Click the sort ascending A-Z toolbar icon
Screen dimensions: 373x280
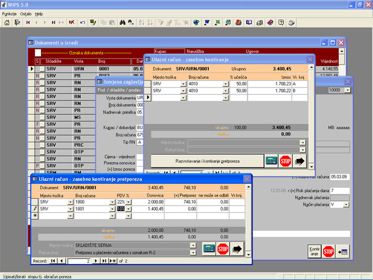click(x=142, y=22)
